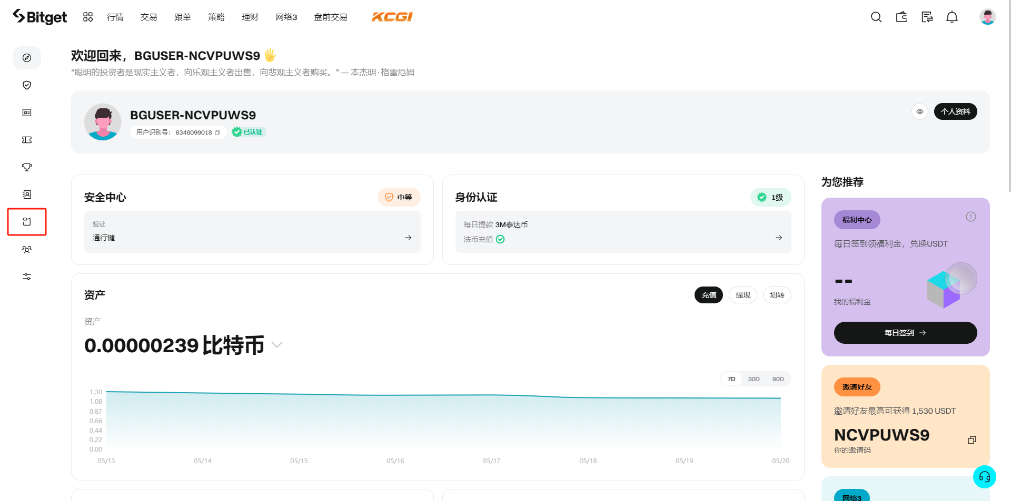Click the 邀请好友 tag
1011x501 pixels.
tap(857, 387)
